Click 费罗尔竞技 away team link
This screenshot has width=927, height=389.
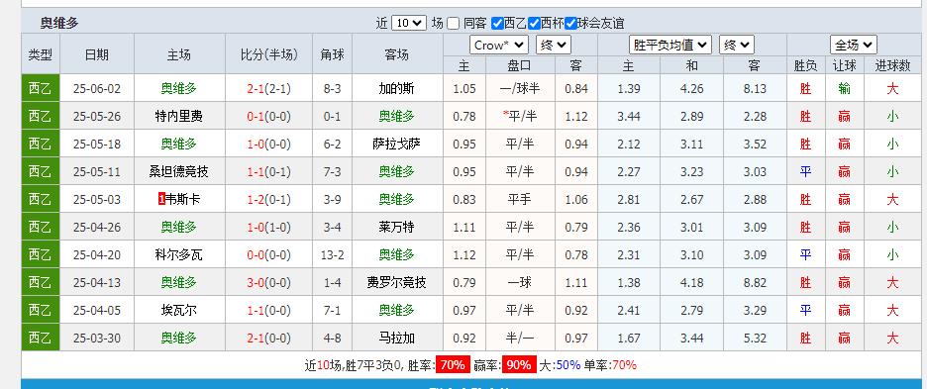(397, 282)
